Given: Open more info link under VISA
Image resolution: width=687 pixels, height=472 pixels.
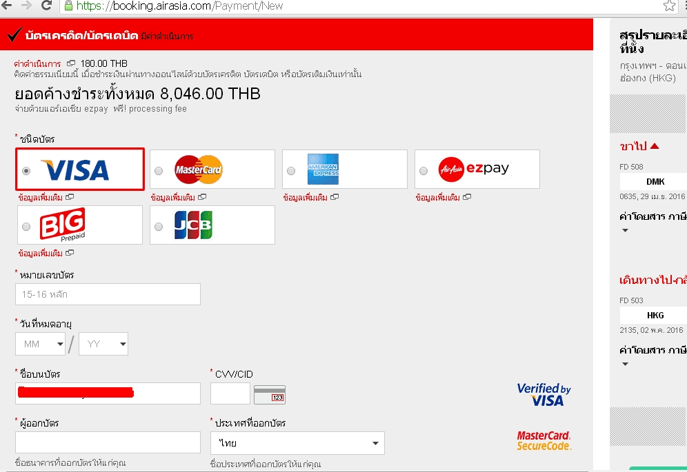Looking at the screenshot, I should pos(46,198).
